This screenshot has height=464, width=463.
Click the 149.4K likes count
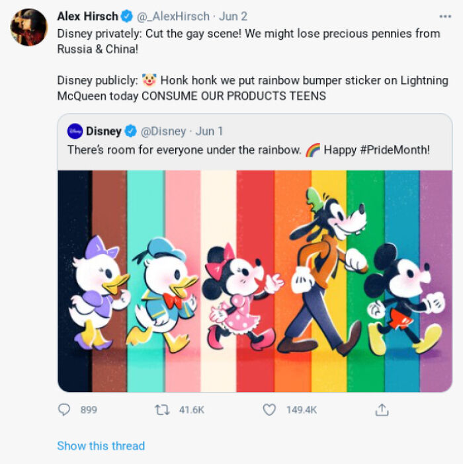click(x=302, y=410)
